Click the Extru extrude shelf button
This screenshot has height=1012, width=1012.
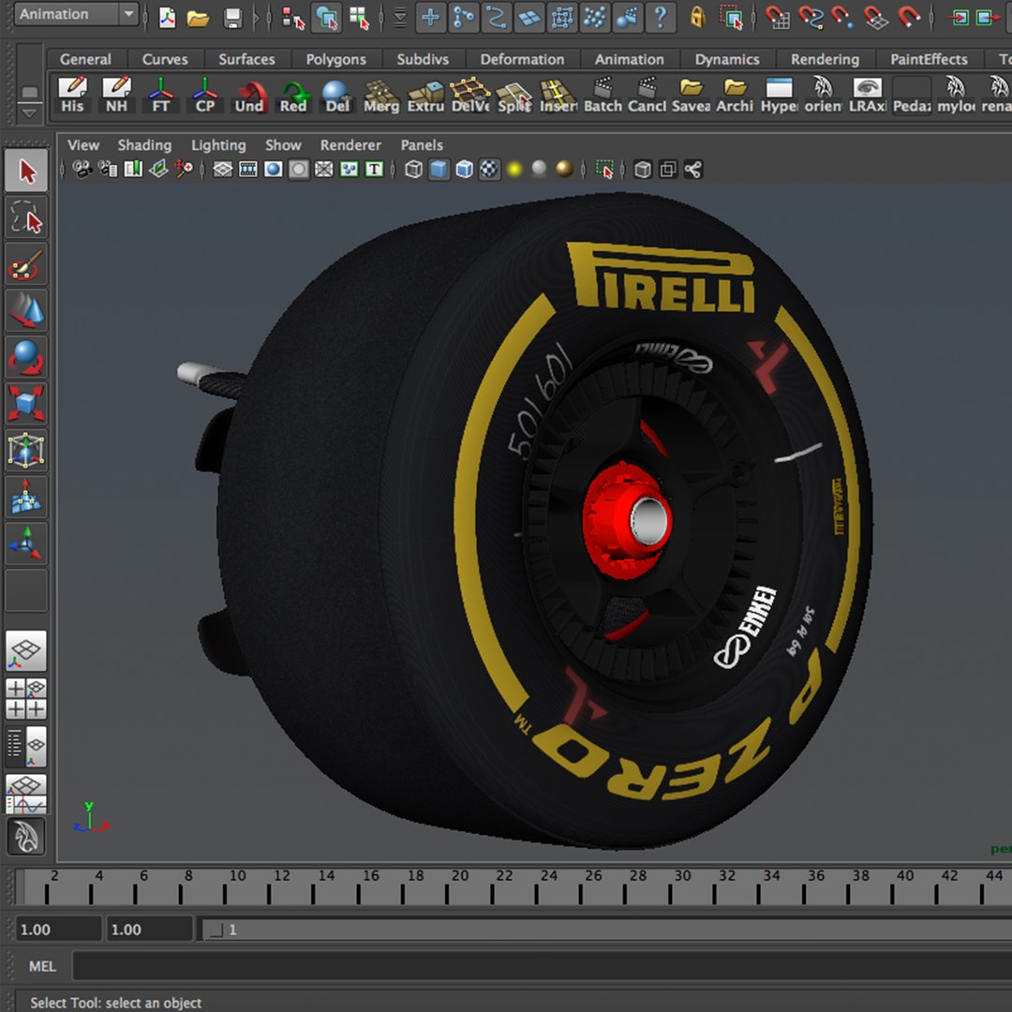tap(426, 95)
